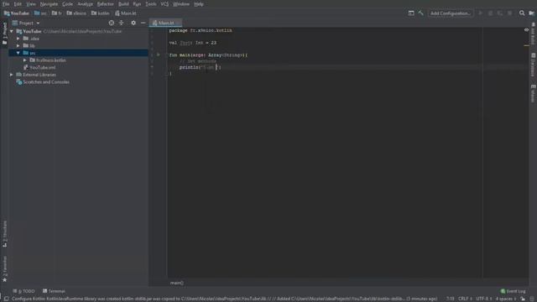This screenshot has width=537, height=302.
Task: Open the VCS menu
Action: tap(164, 4)
